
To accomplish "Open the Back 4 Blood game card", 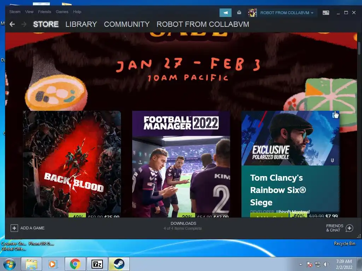I will 72,164.
